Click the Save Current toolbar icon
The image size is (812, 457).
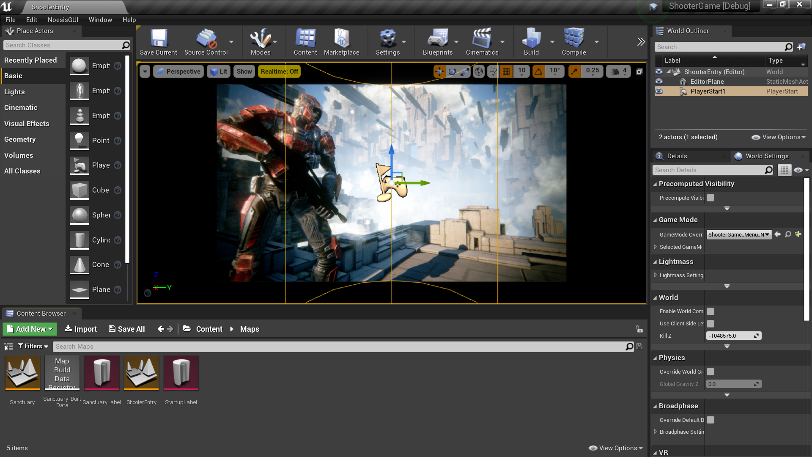tap(159, 41)
